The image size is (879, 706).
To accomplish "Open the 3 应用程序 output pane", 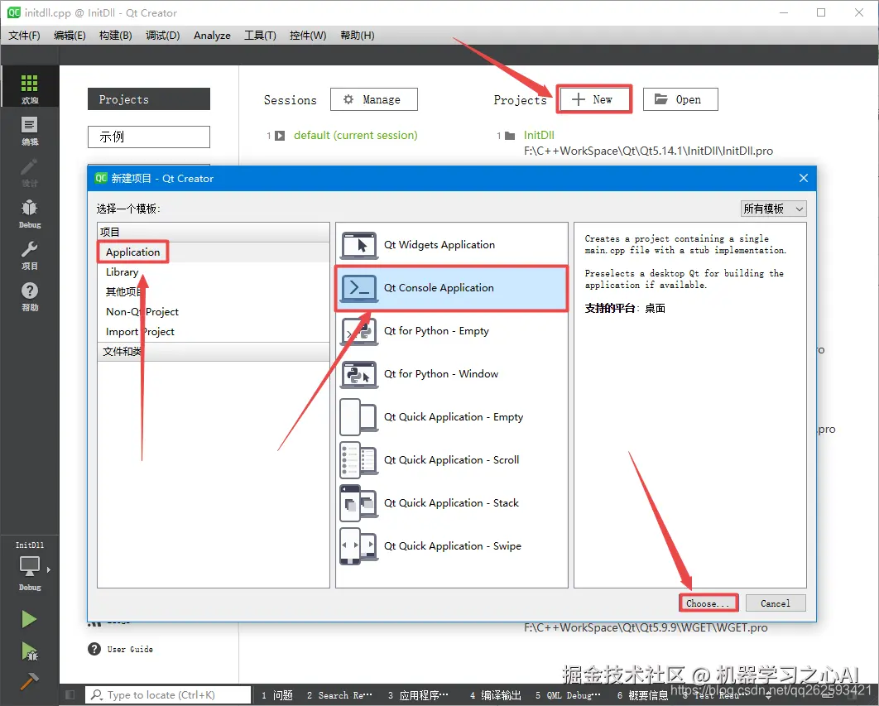I will pos(418,695).
